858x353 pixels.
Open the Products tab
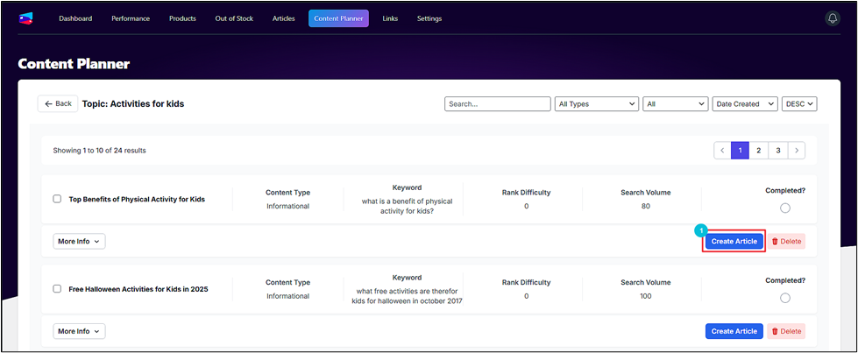tap(182, 18)
